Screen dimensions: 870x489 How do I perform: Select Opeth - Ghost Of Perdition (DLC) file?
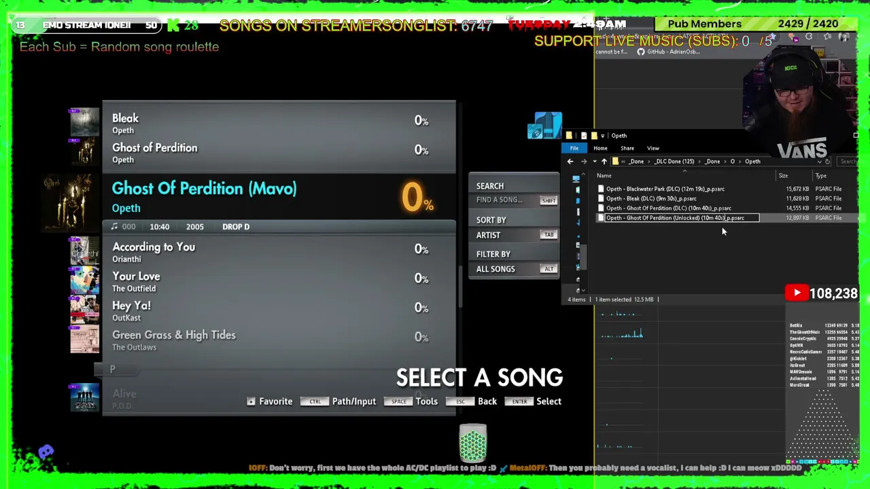[x=669, y=209]
